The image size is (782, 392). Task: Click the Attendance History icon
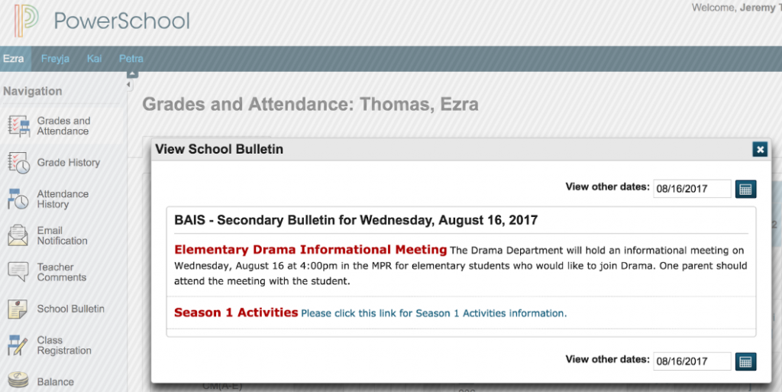tap(18, 199)
